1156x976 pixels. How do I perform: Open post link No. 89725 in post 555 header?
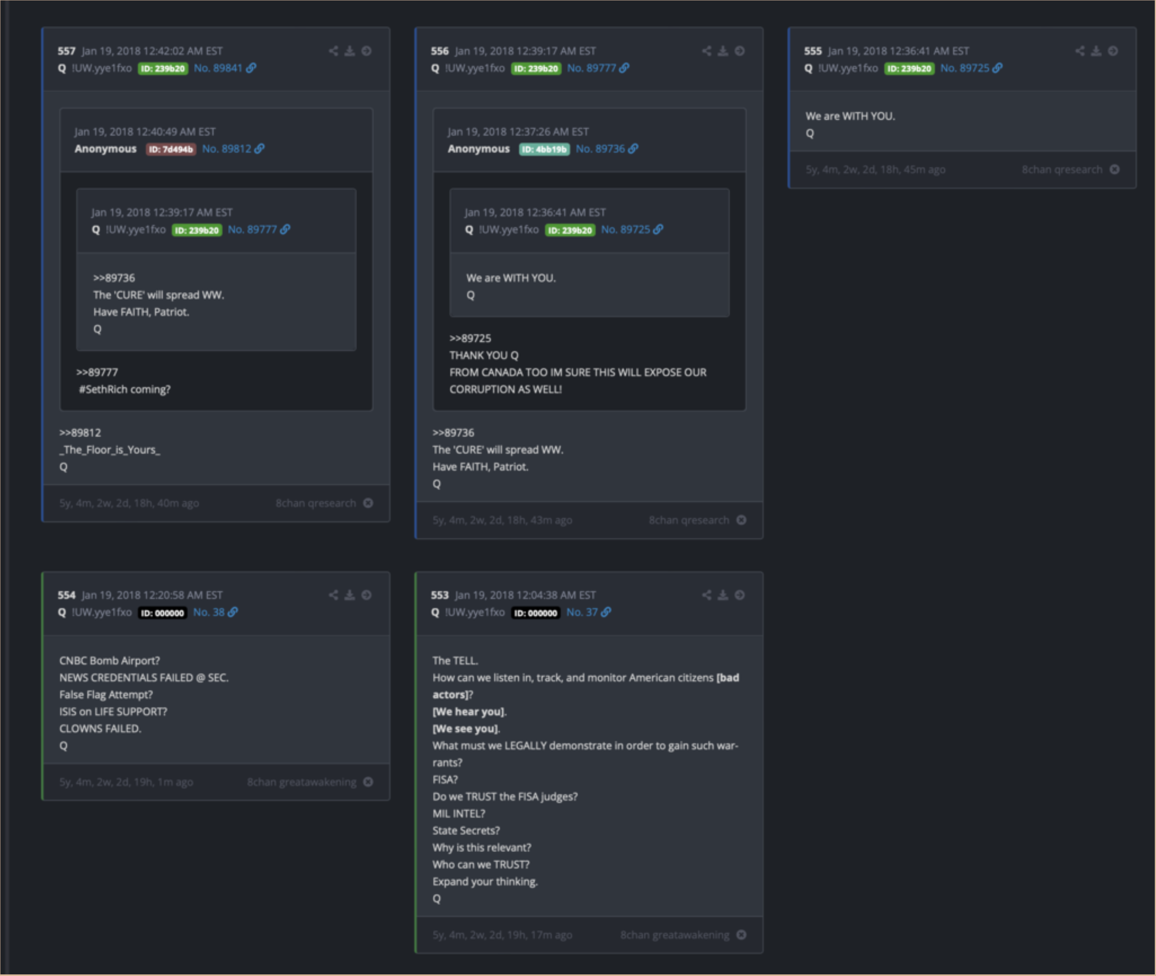[965, 67]
